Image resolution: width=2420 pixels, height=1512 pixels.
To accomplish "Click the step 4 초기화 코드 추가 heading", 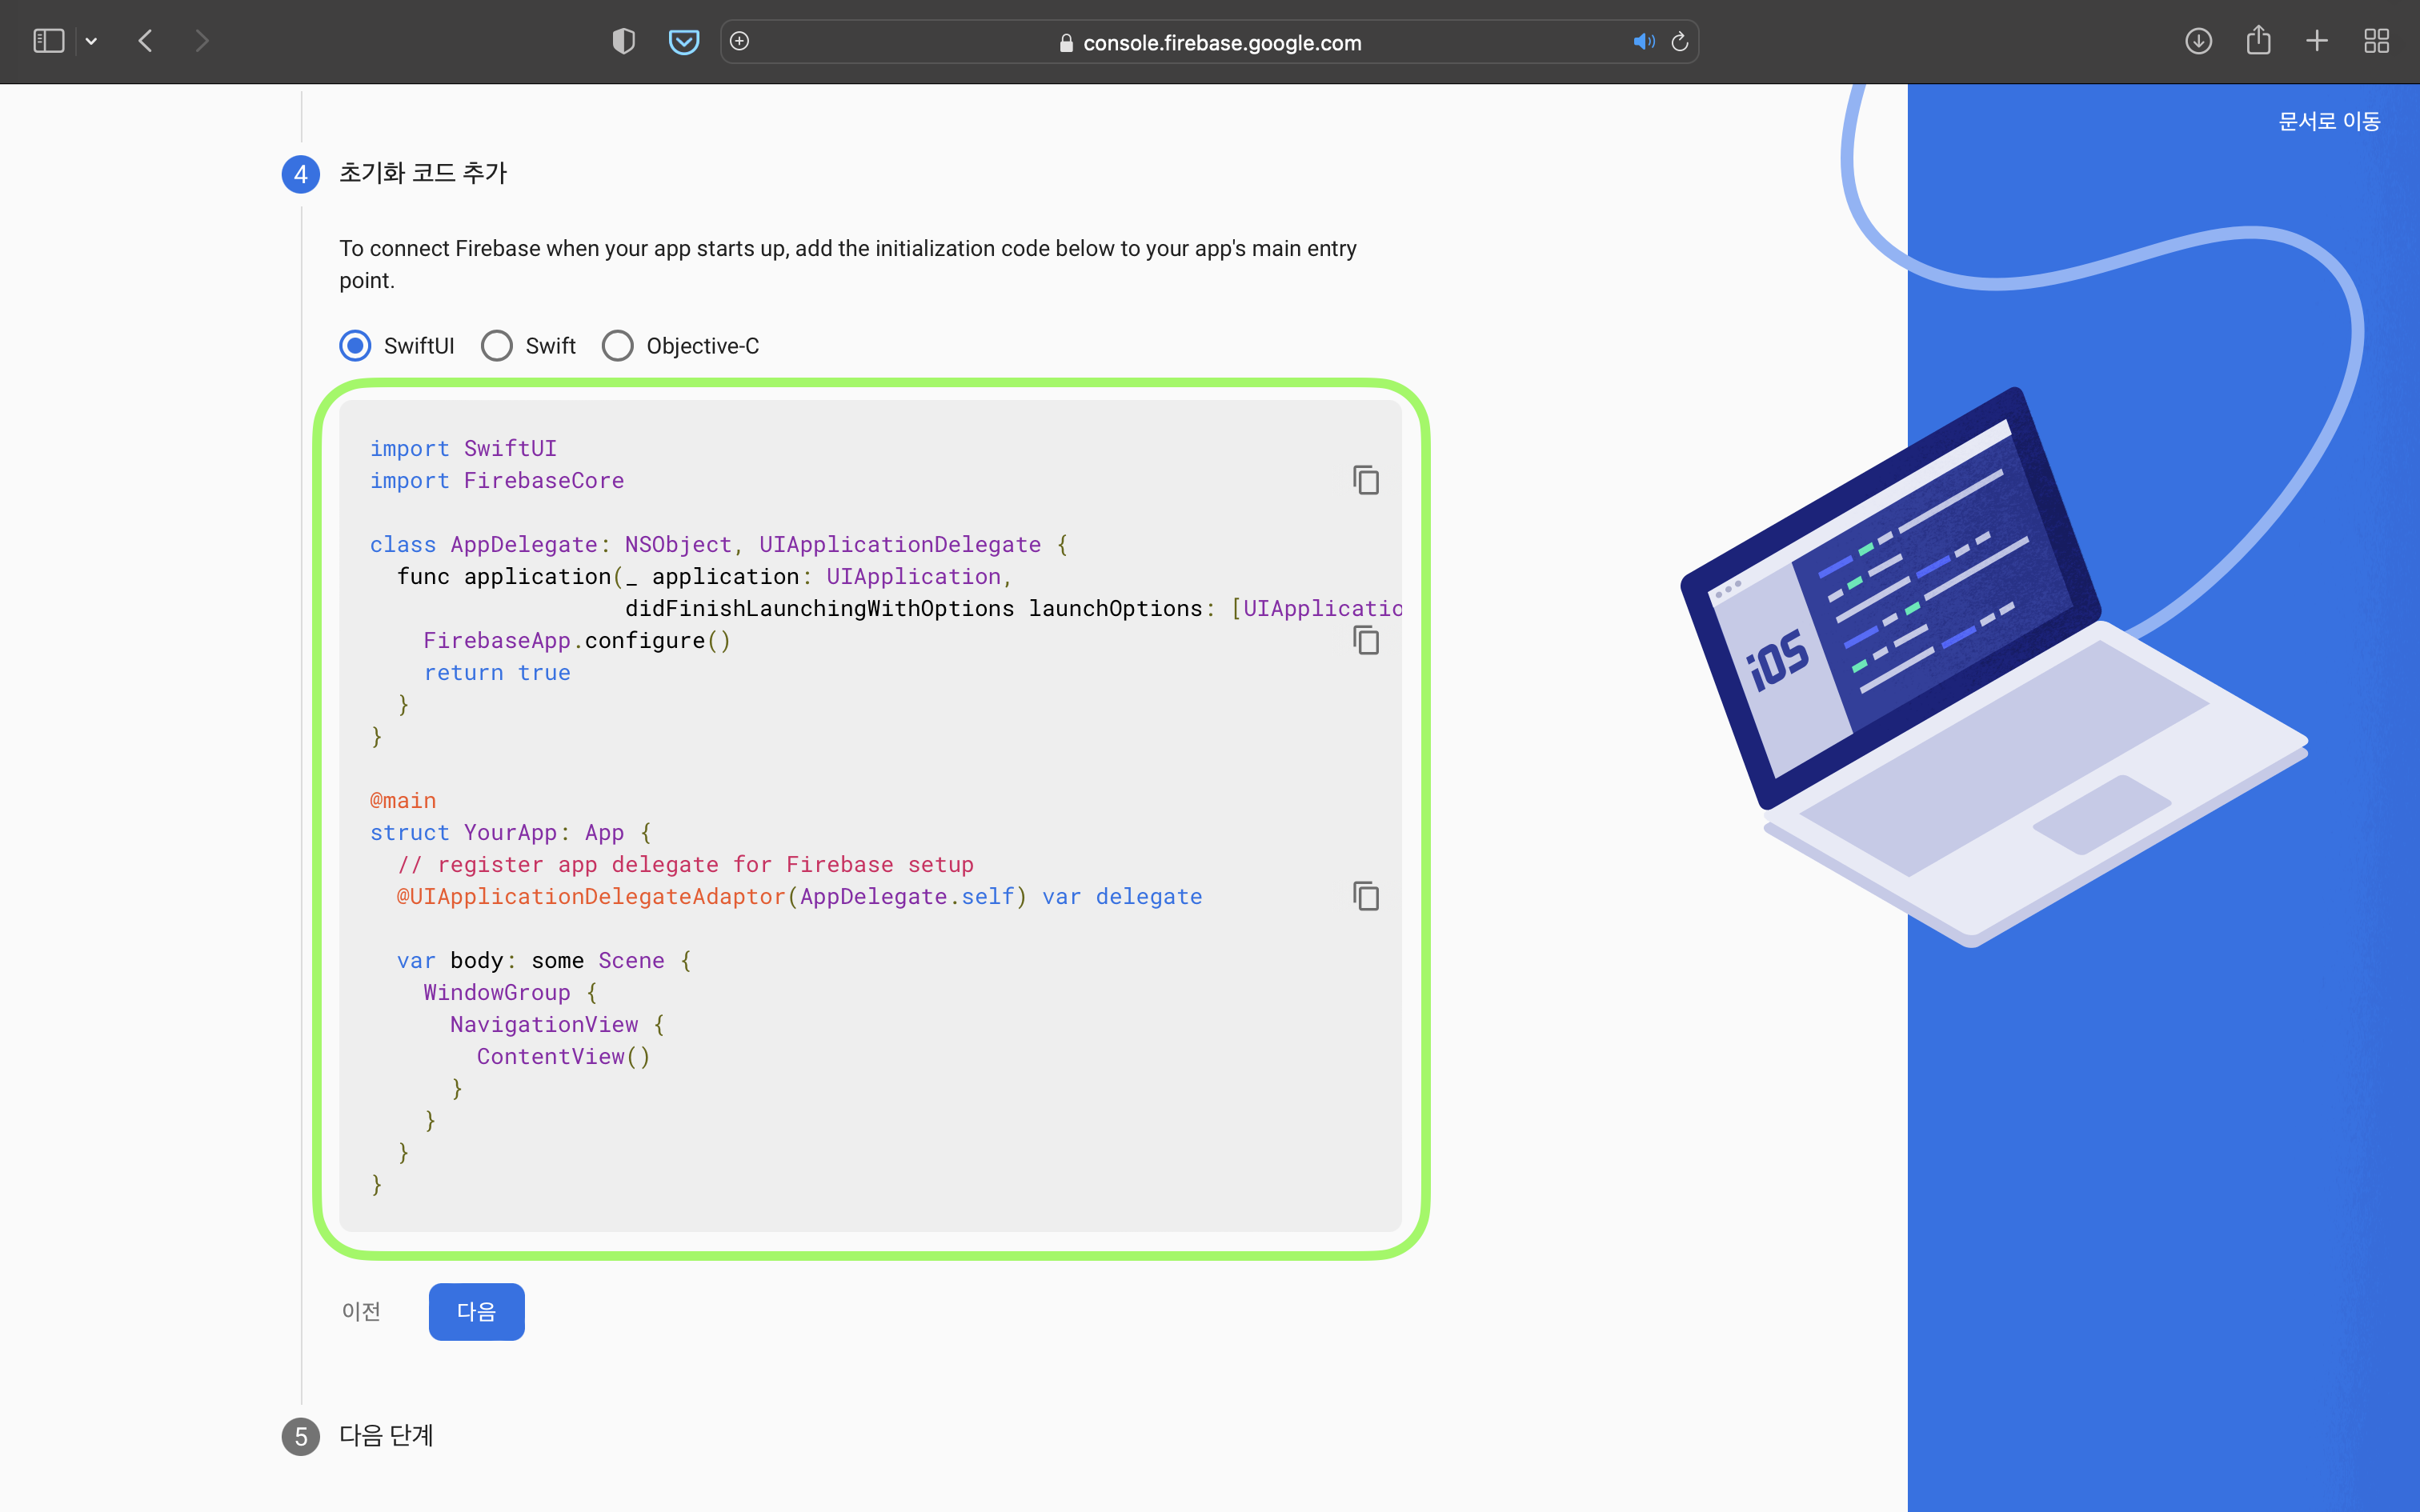I will 423,173.
